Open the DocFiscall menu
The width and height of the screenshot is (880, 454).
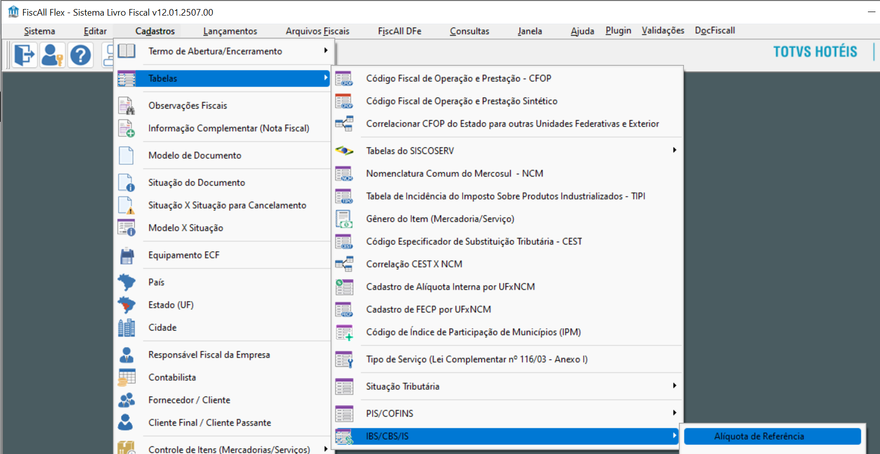tap(715, 31)
